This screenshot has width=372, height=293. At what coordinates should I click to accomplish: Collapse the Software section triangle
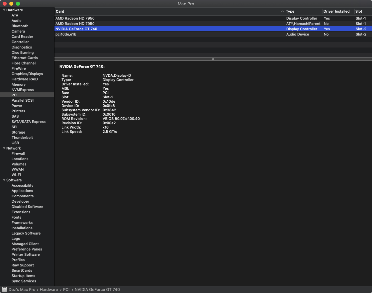pos(4,180)
